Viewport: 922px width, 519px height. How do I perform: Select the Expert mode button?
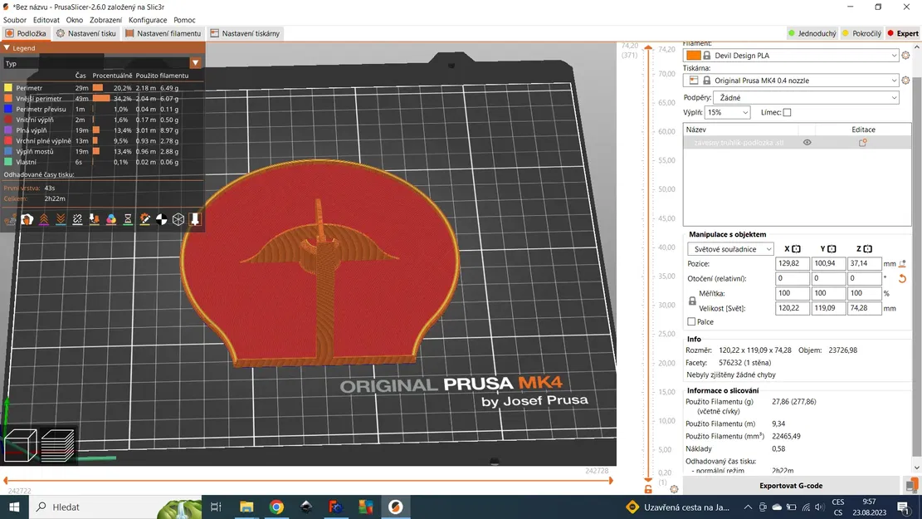coord(903,33)
